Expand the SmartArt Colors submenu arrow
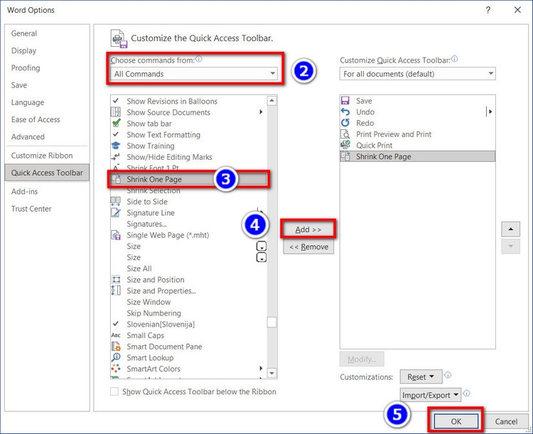 [261, 369]
